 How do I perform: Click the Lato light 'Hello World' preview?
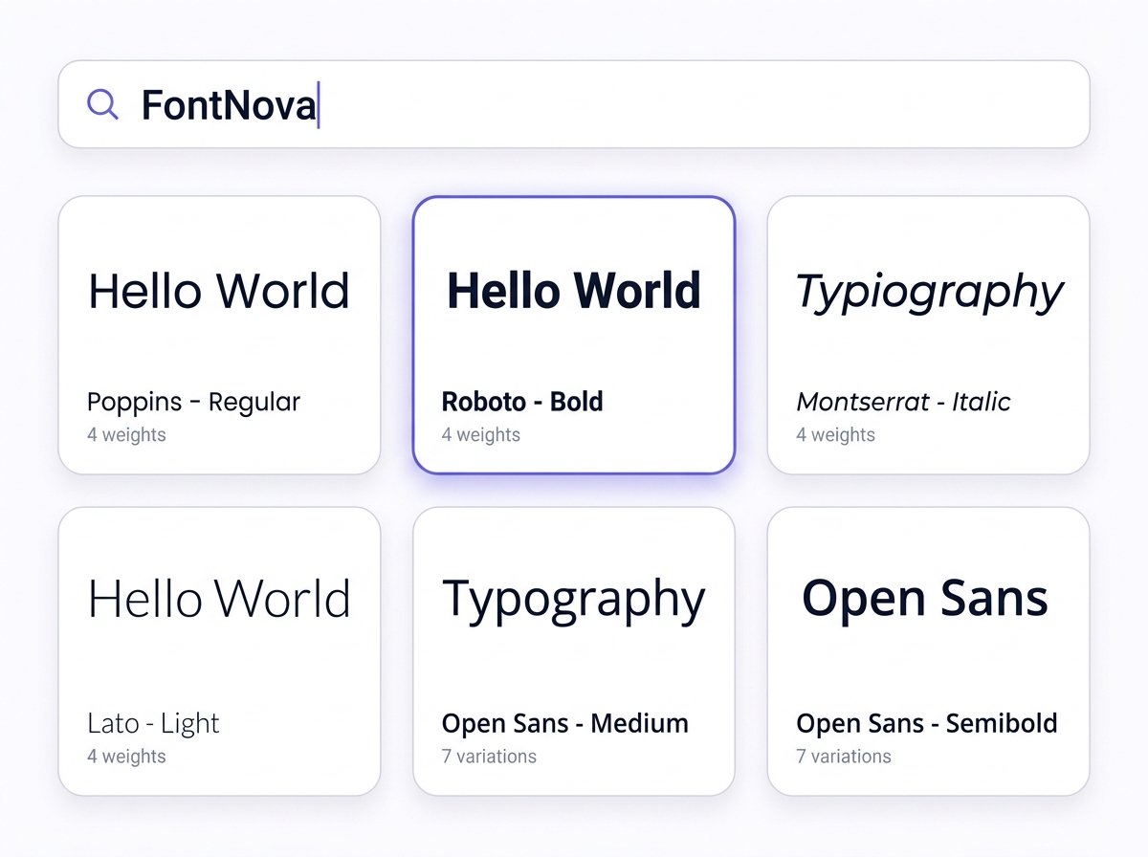point(219,600)
